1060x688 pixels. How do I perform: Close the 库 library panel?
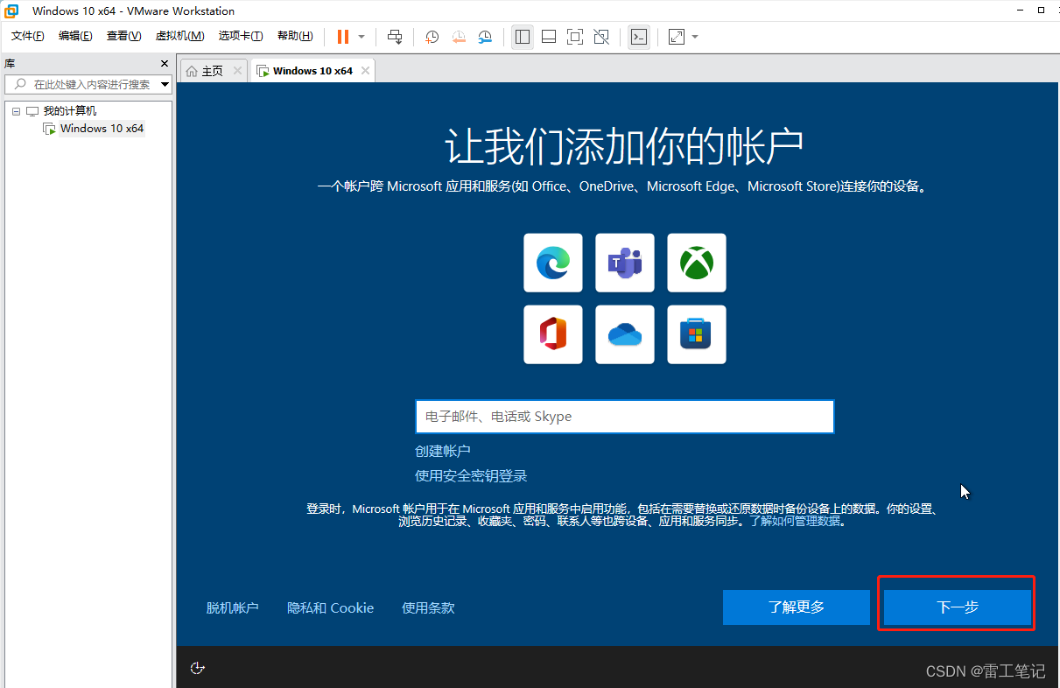click(x=165, y=64)
